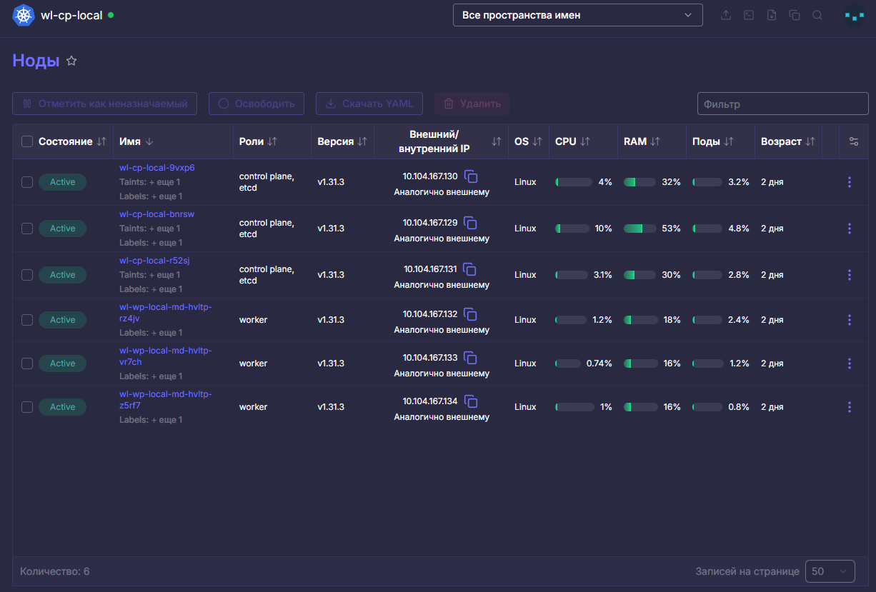Open kubectl shell icon in header
The image size is (876, 592).
749,15
